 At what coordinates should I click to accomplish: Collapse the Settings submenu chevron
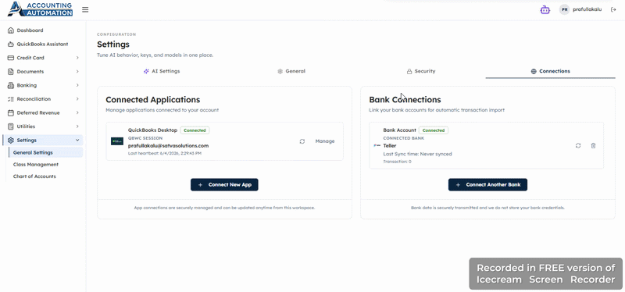(x=77, y=141)
